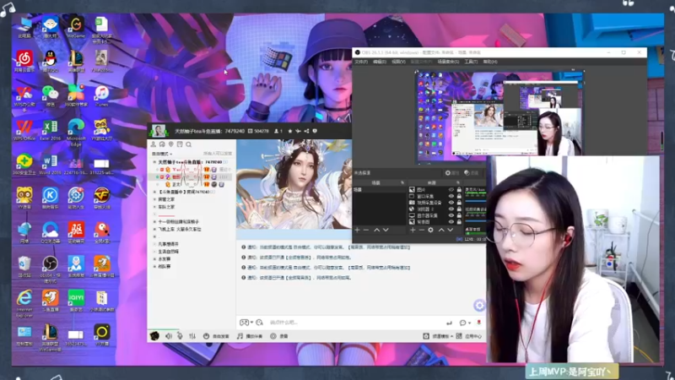Image resolution: width=675 pixels, height=380 pixels.
Task: Click the user avatar in YY bottom bar
Action: tap(154, 335)
